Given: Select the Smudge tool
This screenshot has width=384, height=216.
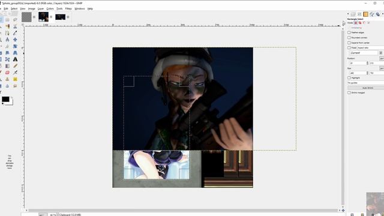Looking at the screenshot, I should coord(15,86).
